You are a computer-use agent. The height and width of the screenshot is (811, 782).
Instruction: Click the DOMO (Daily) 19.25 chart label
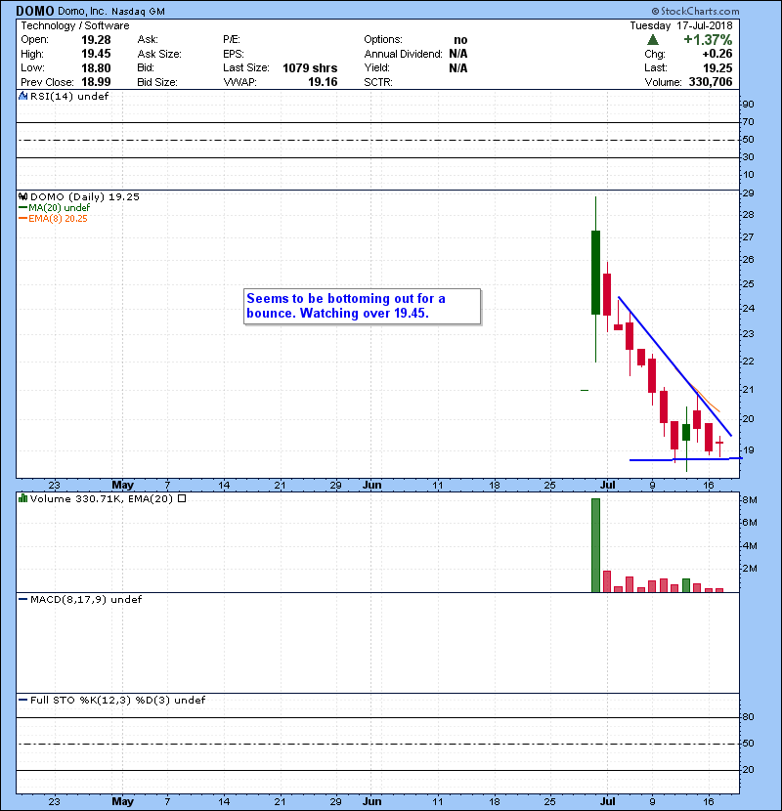tap(85, 197)
